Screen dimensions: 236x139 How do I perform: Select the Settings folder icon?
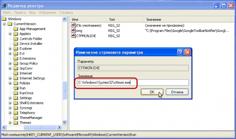pos(16,98)
